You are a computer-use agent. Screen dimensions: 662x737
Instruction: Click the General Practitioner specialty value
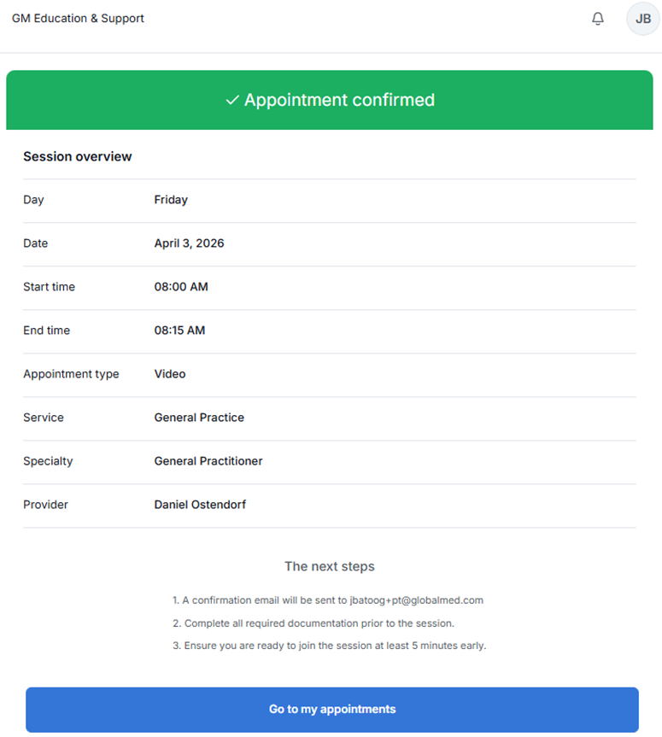tap(208, 461)
